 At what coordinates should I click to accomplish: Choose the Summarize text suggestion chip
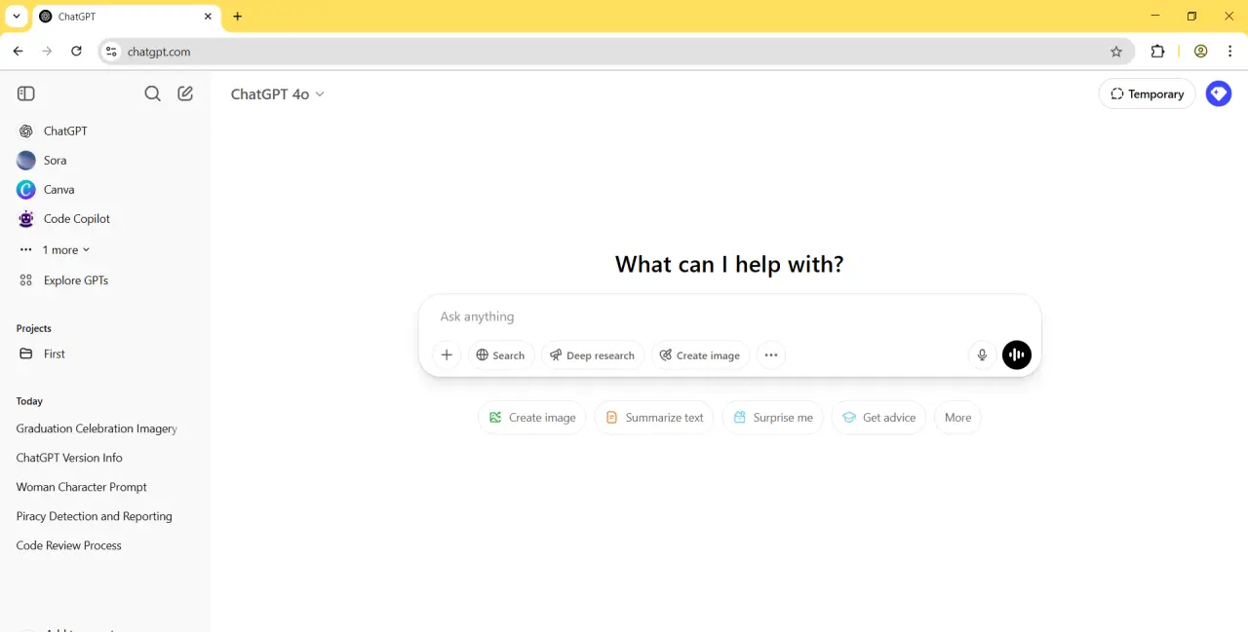click(x=654, y=418)
